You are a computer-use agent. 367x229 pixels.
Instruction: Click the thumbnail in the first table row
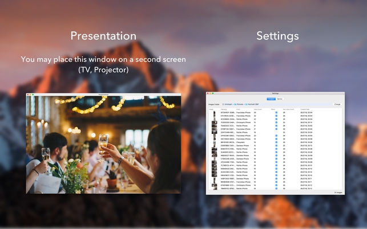click(x=214, y=113)
